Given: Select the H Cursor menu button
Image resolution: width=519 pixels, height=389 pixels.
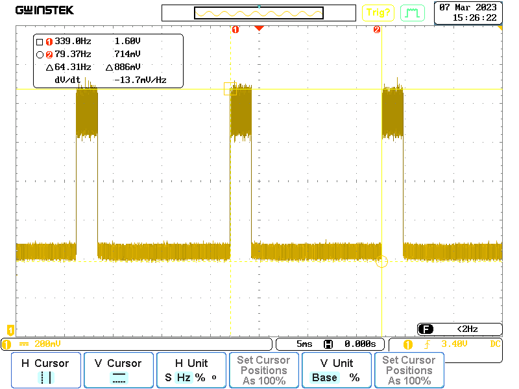Looking at the screenshot, I should point(45,370).
